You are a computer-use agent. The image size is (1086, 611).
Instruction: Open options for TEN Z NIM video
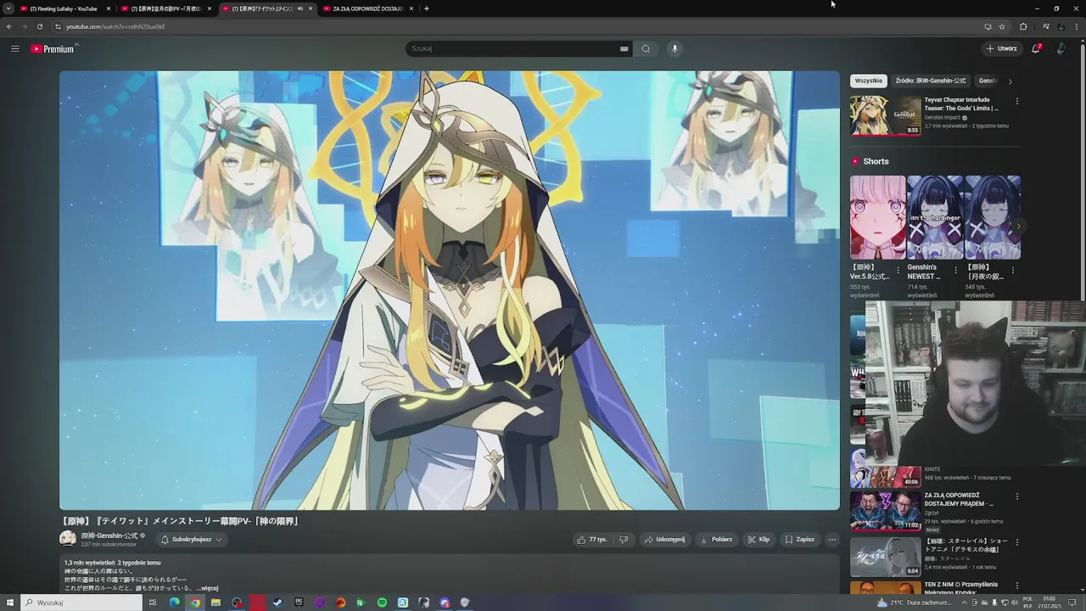coord(1016,586)
